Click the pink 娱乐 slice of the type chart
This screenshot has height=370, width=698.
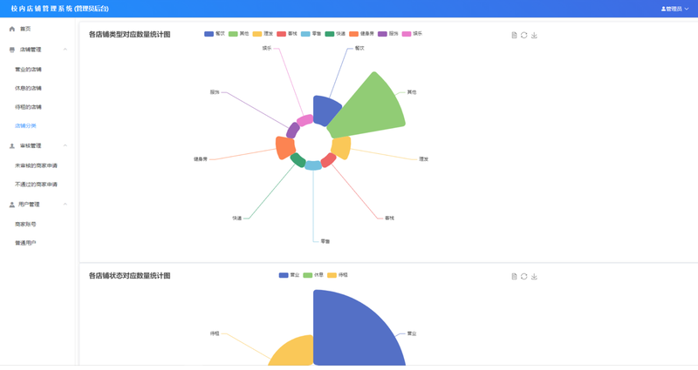pyautogui.click(x=305, y=120)
